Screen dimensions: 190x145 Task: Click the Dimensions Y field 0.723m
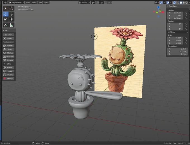(177, 51)
